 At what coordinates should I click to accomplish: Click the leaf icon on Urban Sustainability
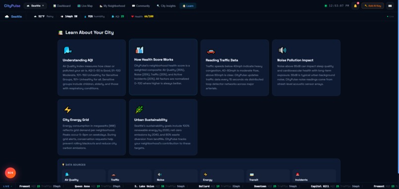(x=139, y=110)
